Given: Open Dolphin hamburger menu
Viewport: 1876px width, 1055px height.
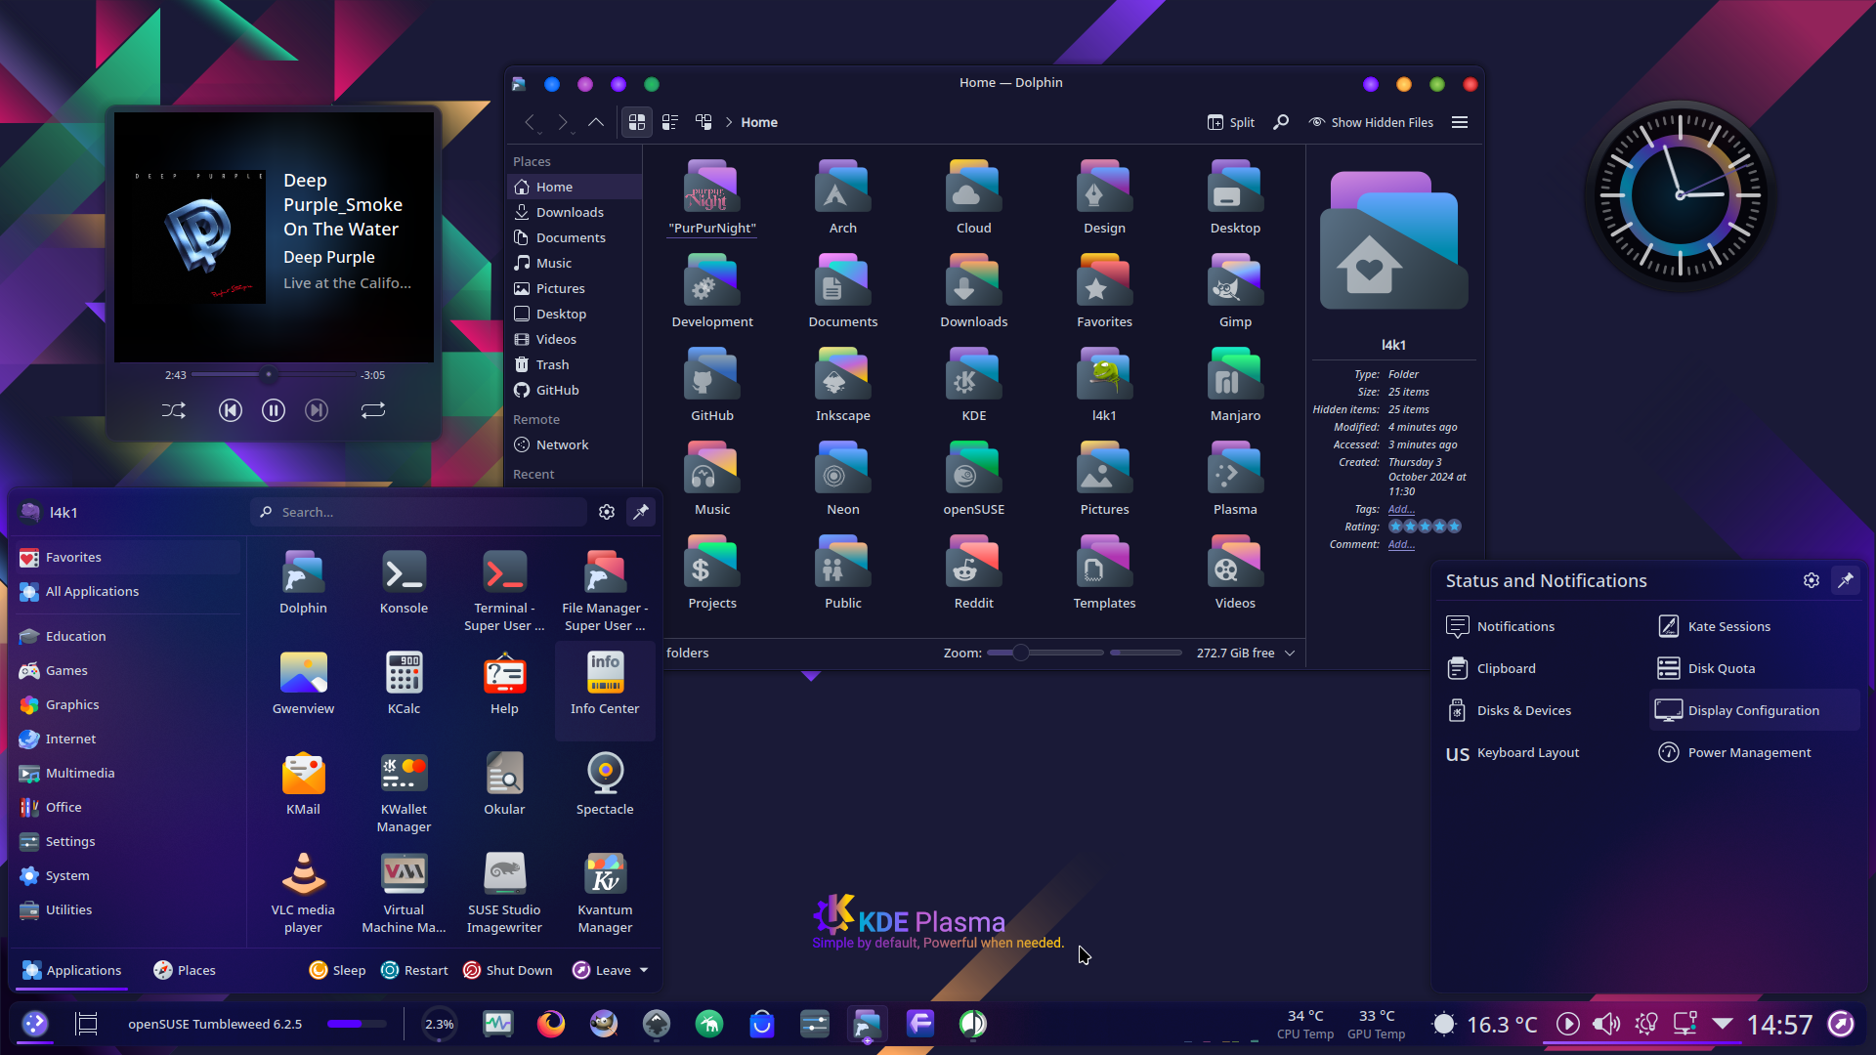Looking at the screenshot, I should pyautogui.click(x=1460, y=122).
